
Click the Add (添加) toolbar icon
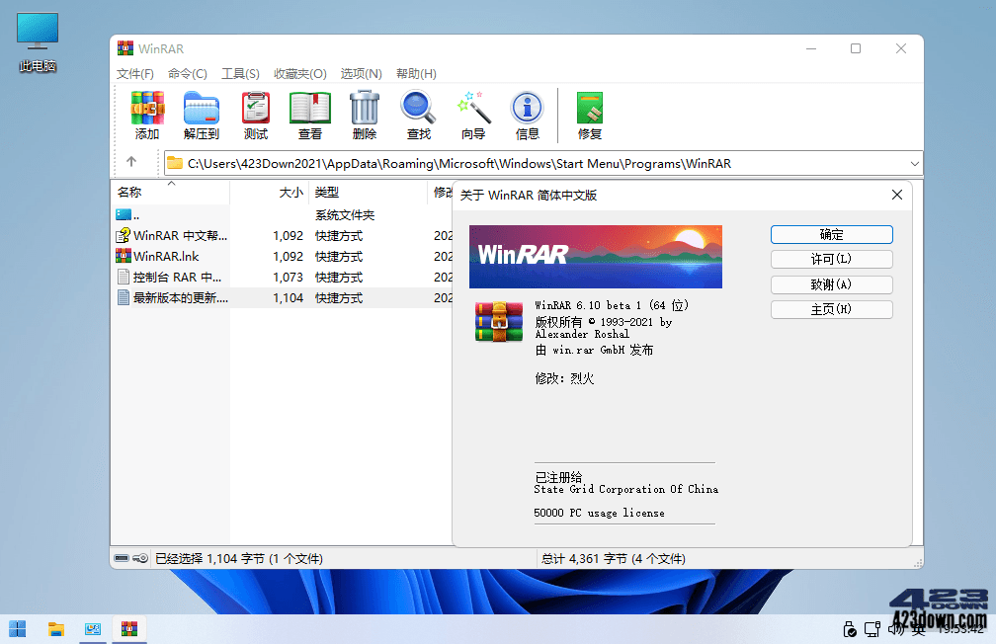tap(147, 115)
